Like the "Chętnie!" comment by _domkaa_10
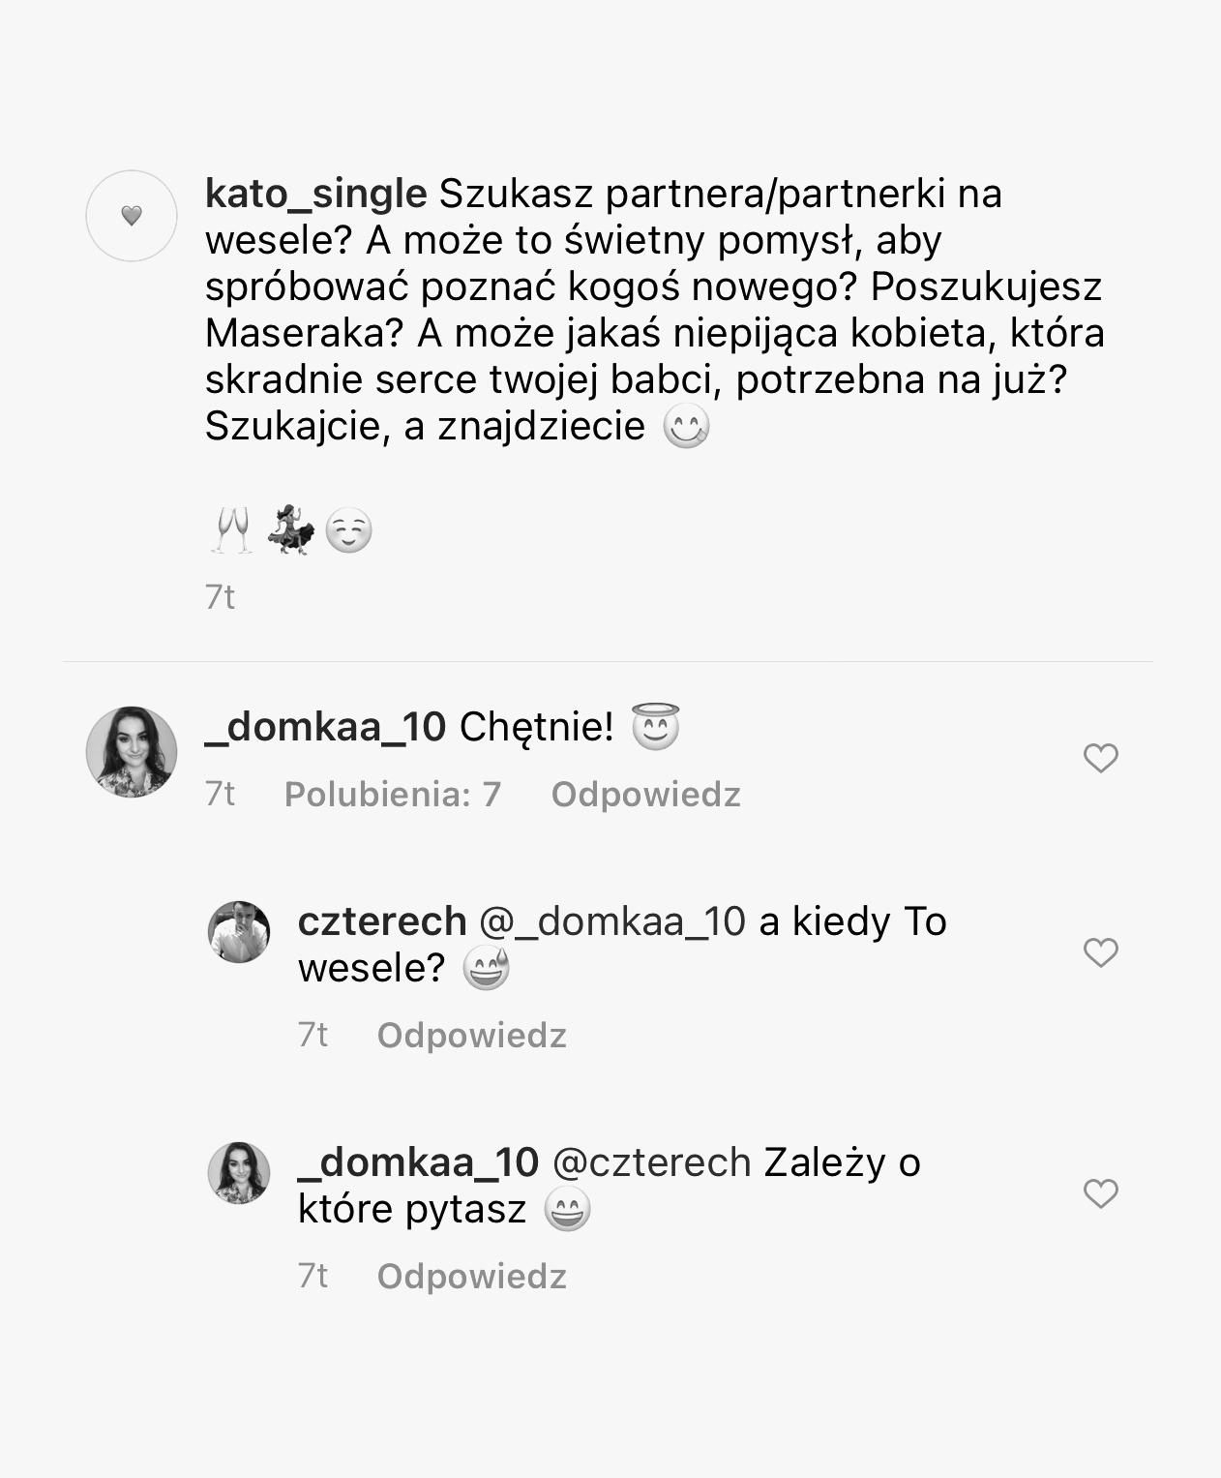This screenshot has height=1478, width=1221. [1100, 758]
